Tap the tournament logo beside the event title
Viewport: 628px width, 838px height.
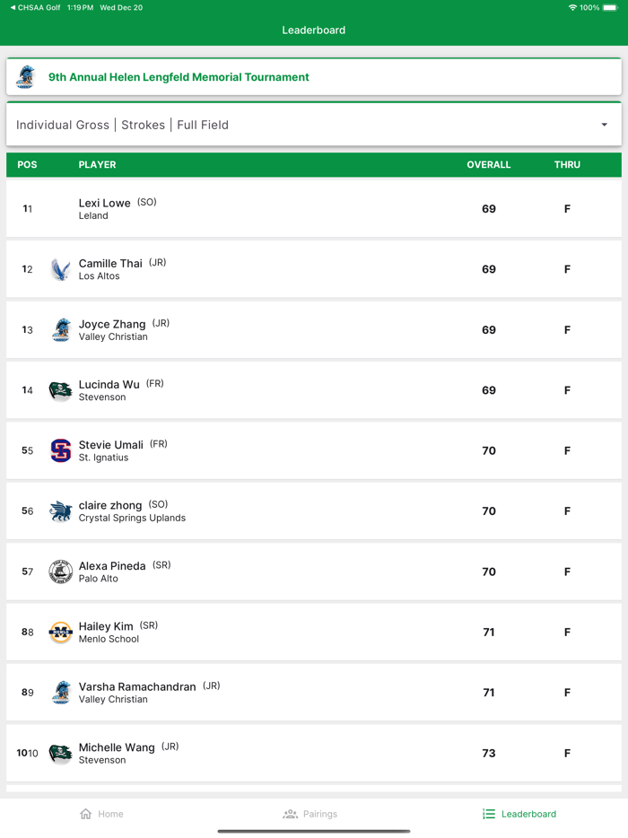pyautogui.click(x=25, y=75)
